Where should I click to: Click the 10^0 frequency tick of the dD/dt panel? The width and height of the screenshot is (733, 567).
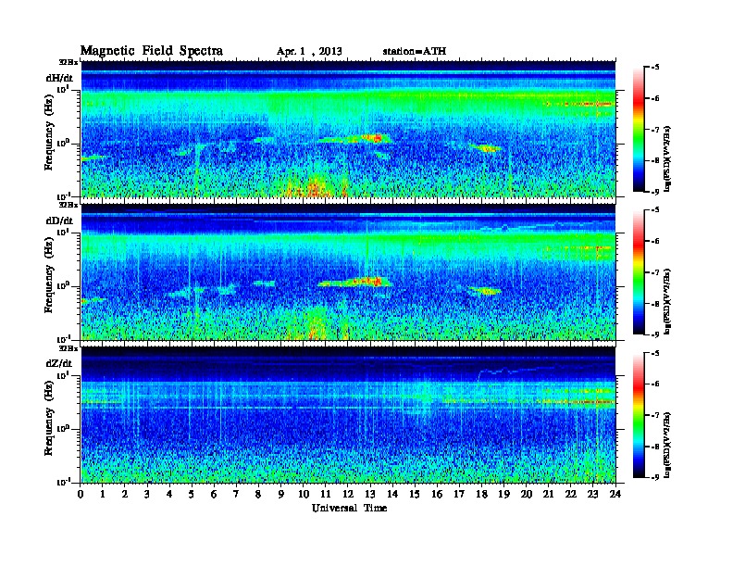tap(63, 285)
